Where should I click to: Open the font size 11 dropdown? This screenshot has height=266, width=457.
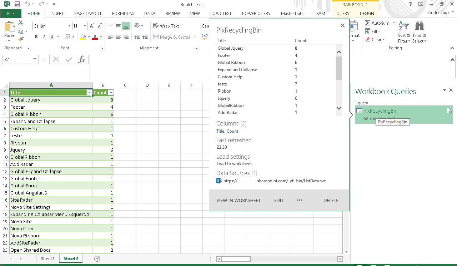(85, 26)
